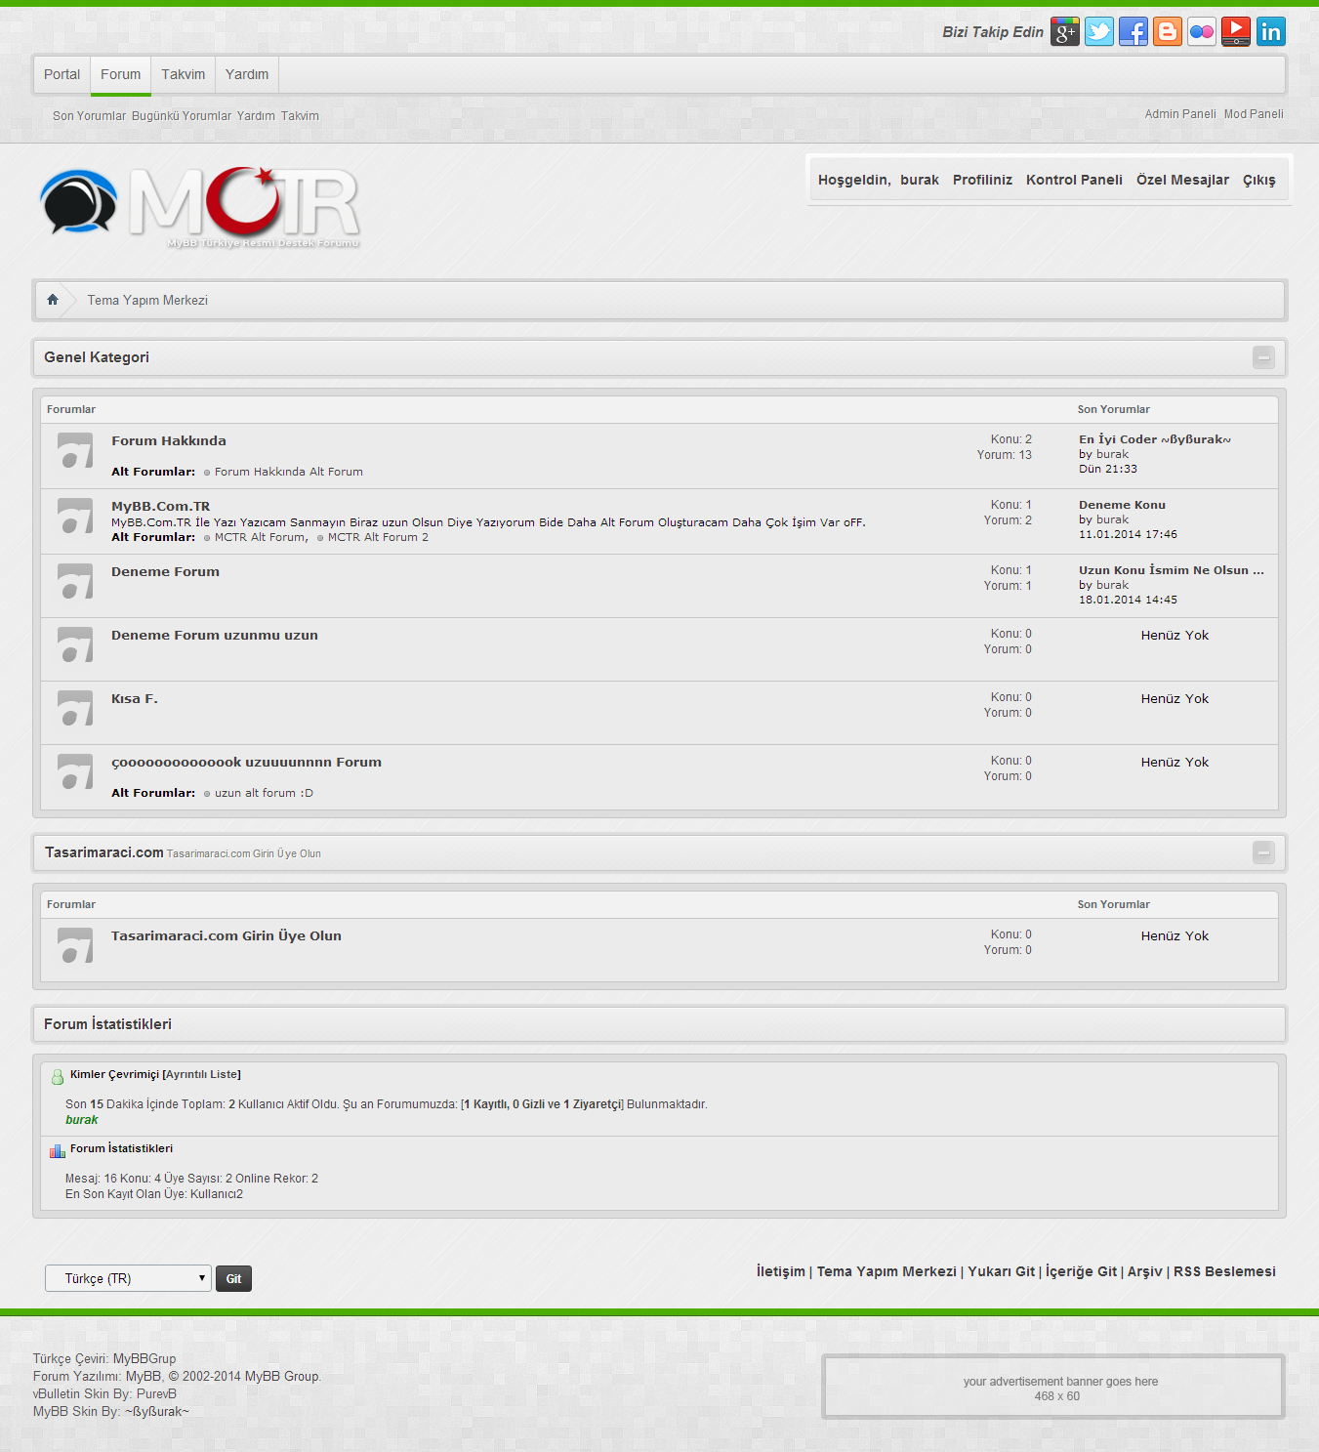Open the Forum Hakkında forum
This screenshot has height=1452, width=1319.
point(168,441)
